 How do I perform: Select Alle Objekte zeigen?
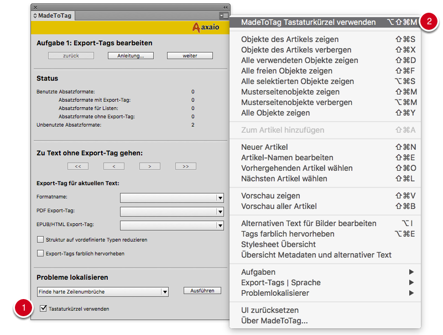coord(325,113)
